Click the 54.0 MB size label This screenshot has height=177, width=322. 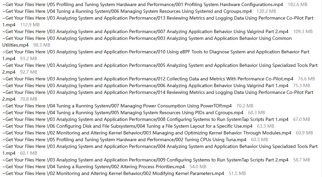[x=198, y=167]
